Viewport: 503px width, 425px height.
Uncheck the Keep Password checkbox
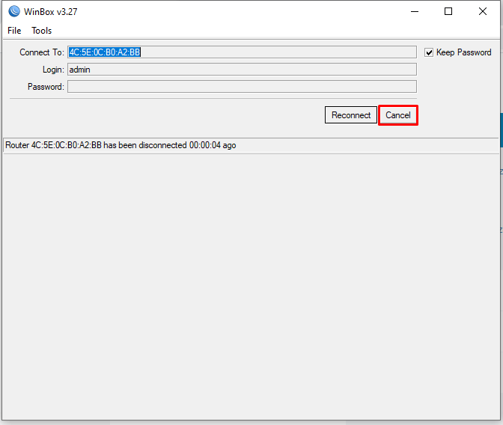[x=429, y=52]
